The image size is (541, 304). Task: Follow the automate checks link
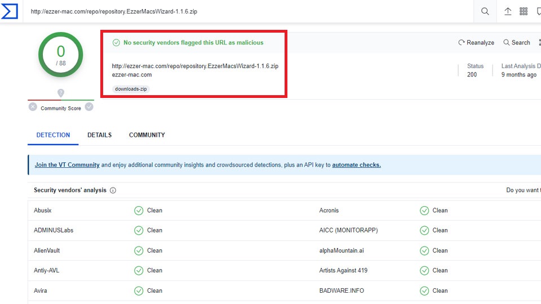click(356, 165)
